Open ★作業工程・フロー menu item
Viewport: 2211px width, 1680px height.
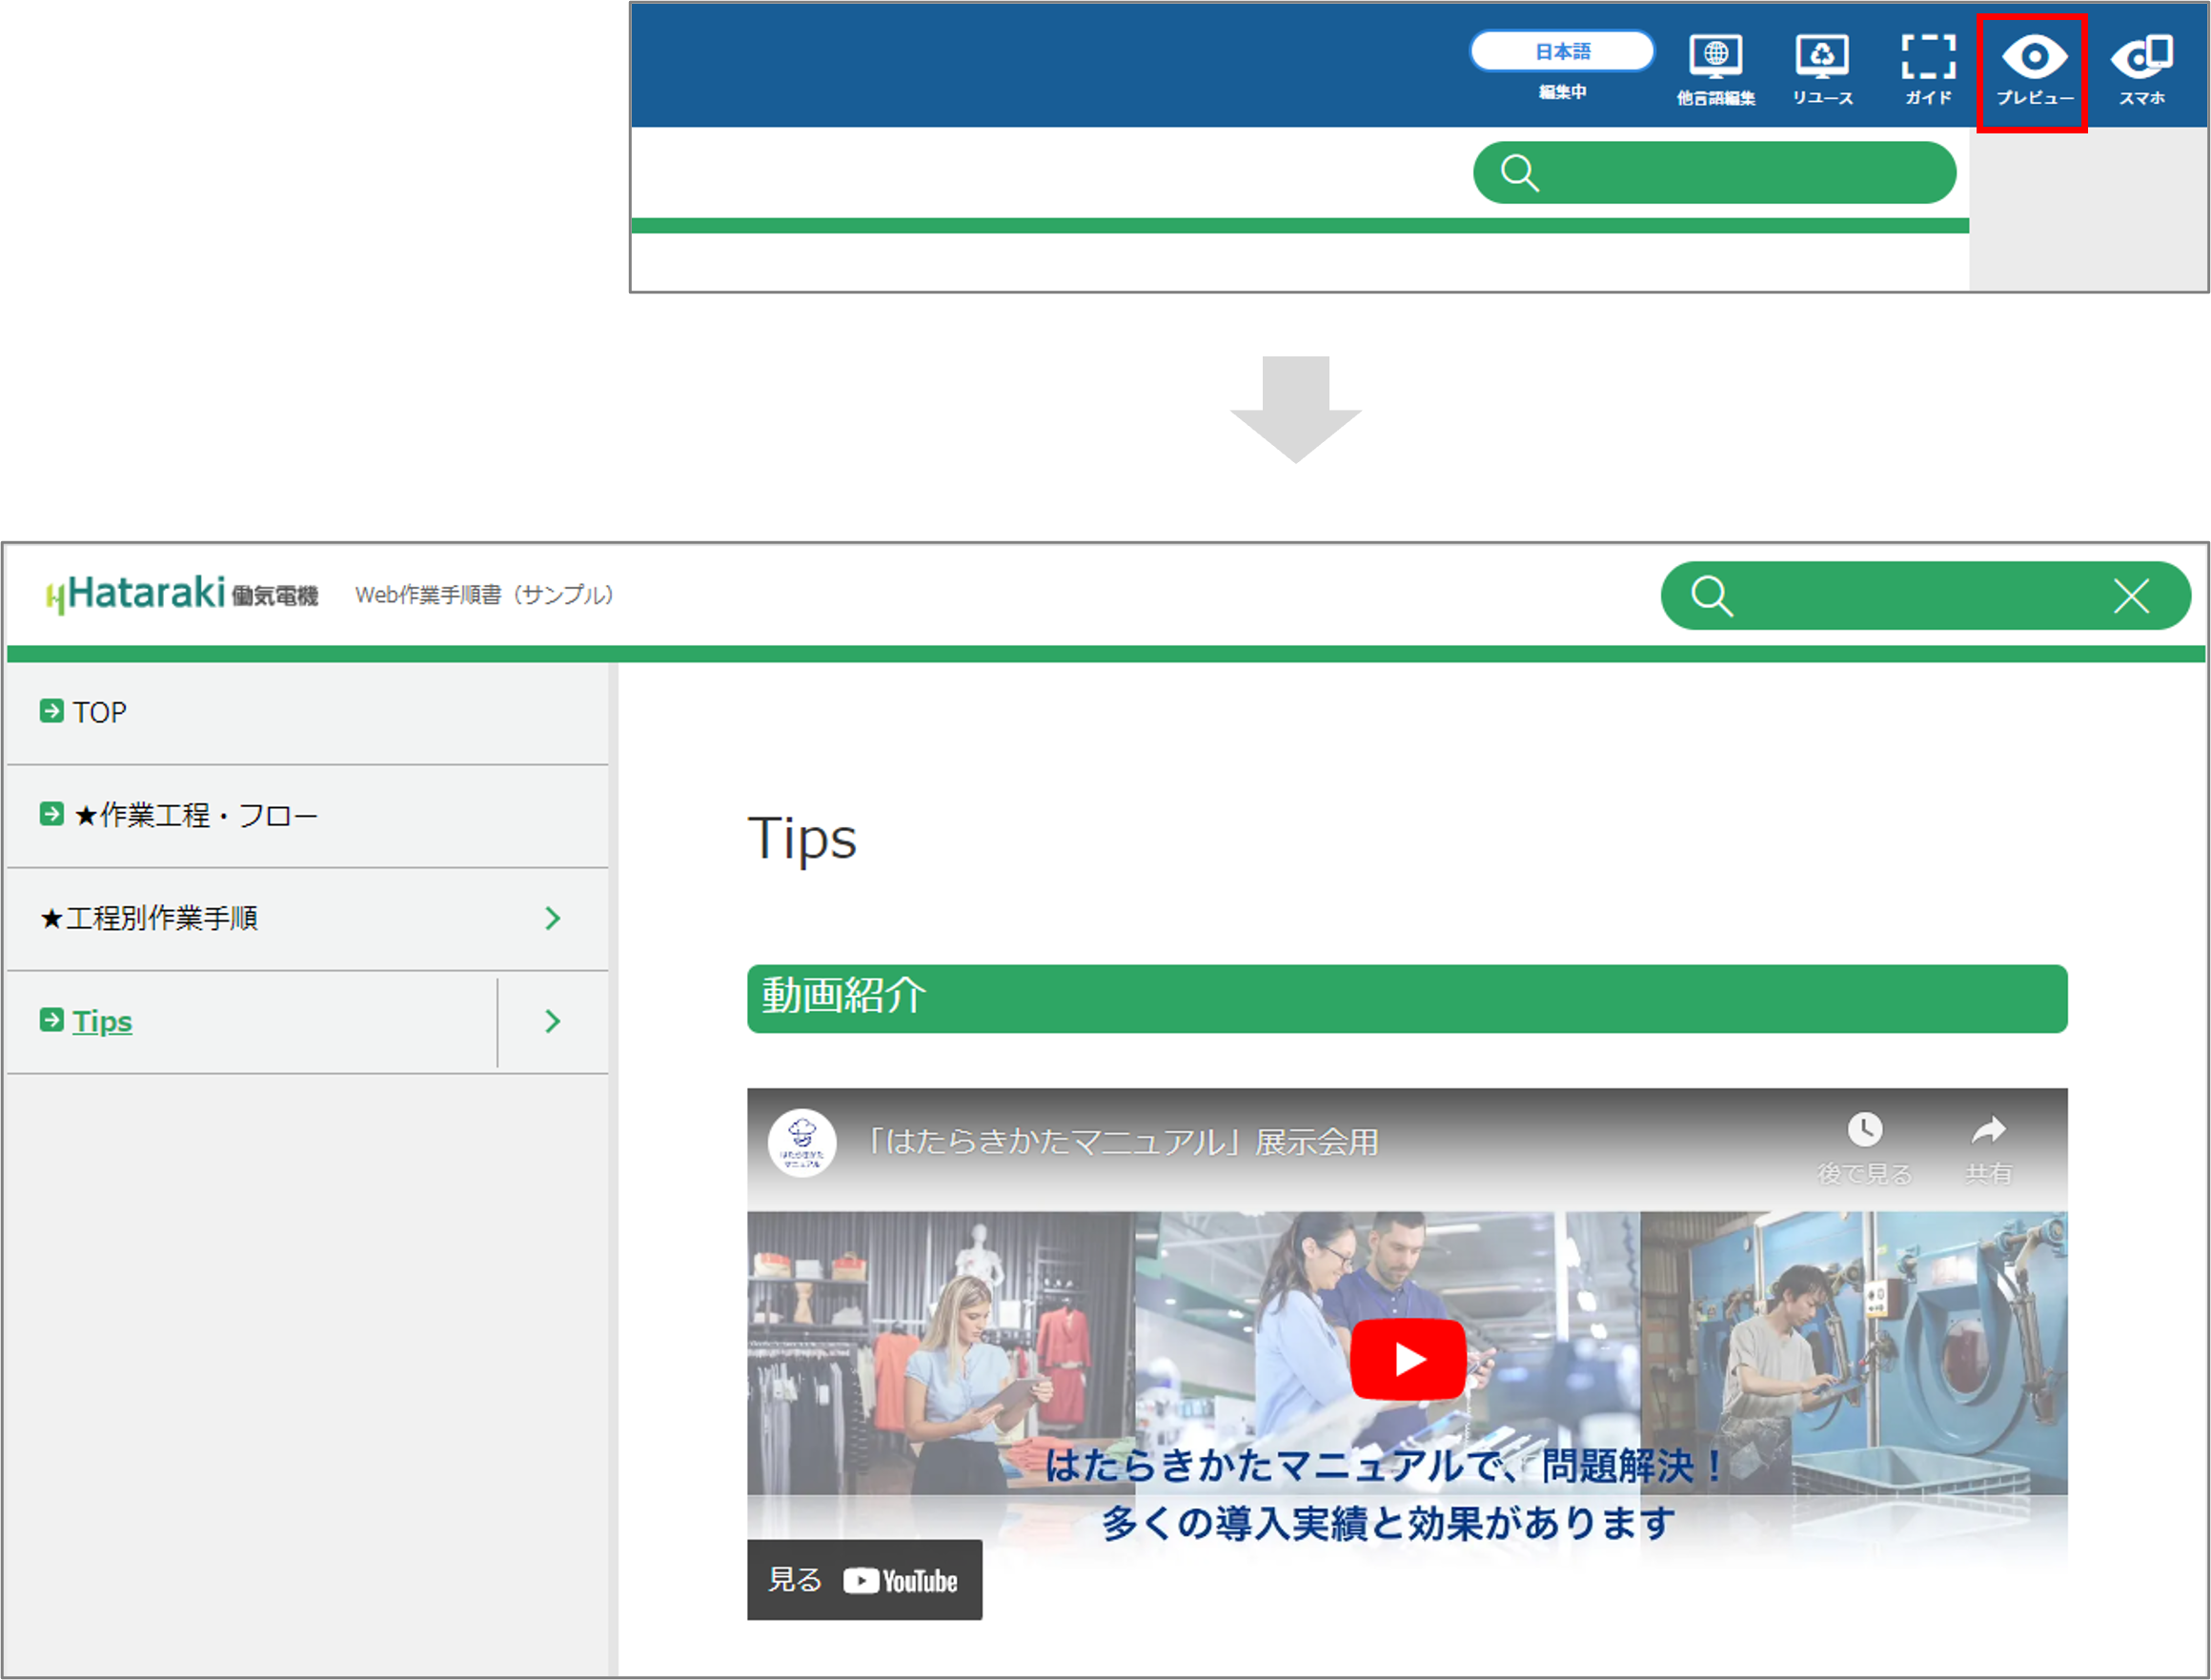(195, 815)
